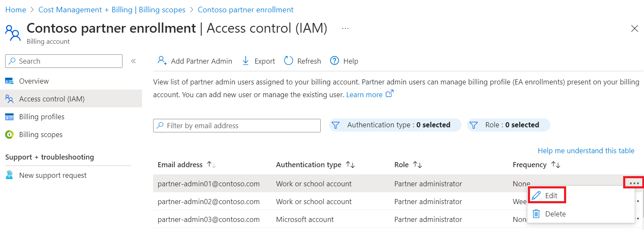Click the ellipsis for partner-admin01 row
Viewport: 644px width, 230px height.
[x=634, y=183]
